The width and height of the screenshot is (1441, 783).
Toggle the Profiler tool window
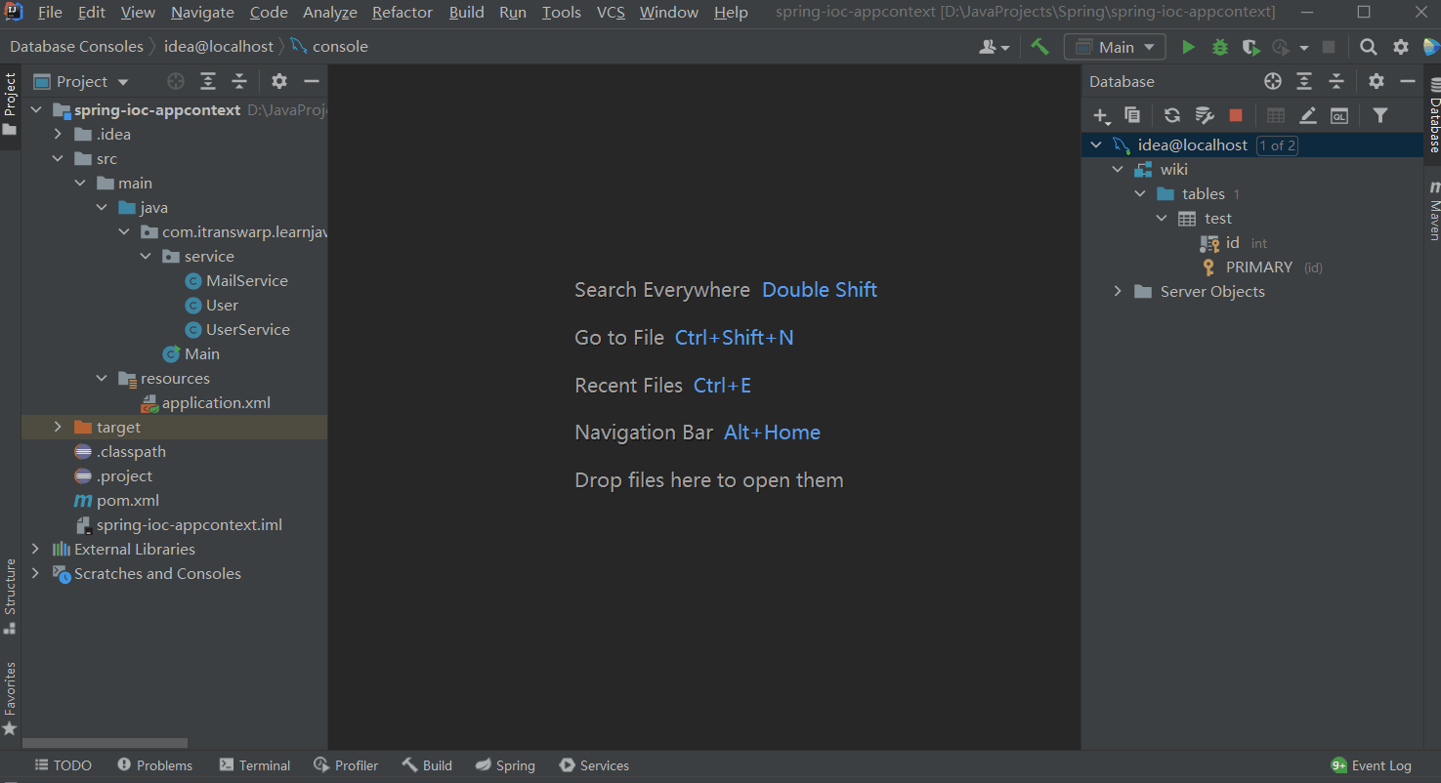[346, 765]
